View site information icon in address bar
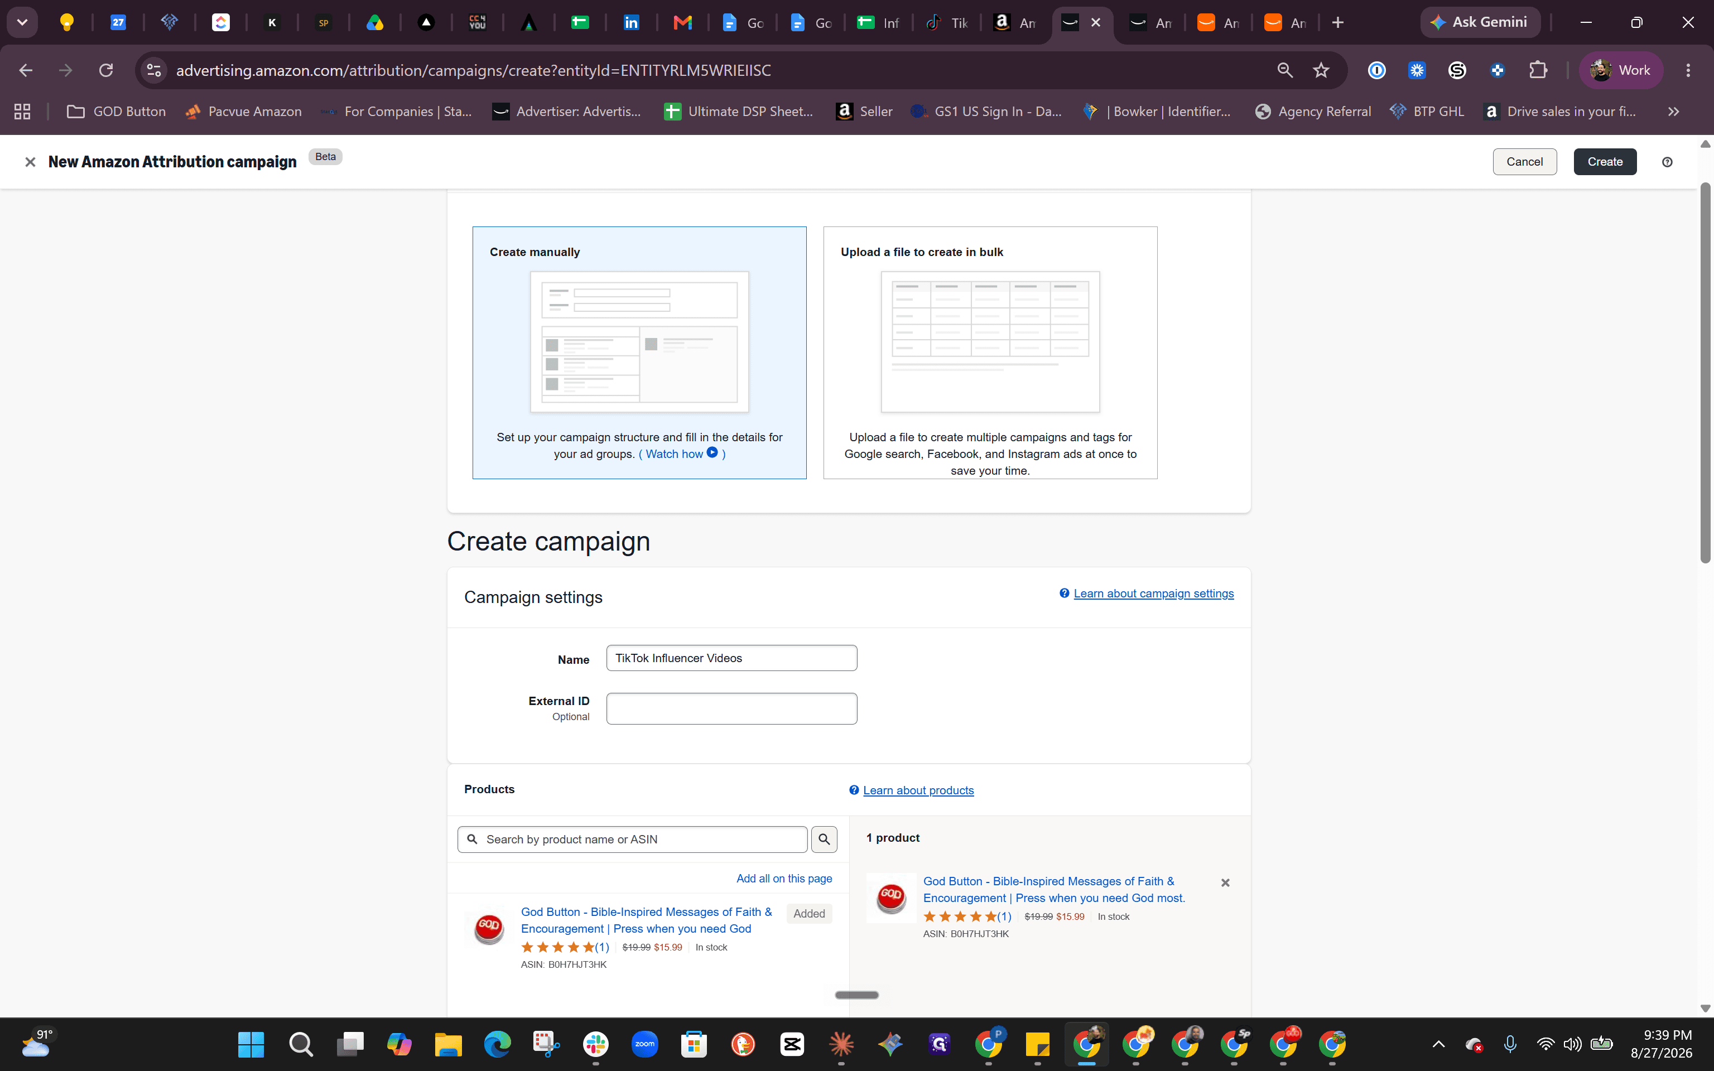The height and width of the screenshot is (1071, 1714). pyautogui.click(x=153, y=70)
